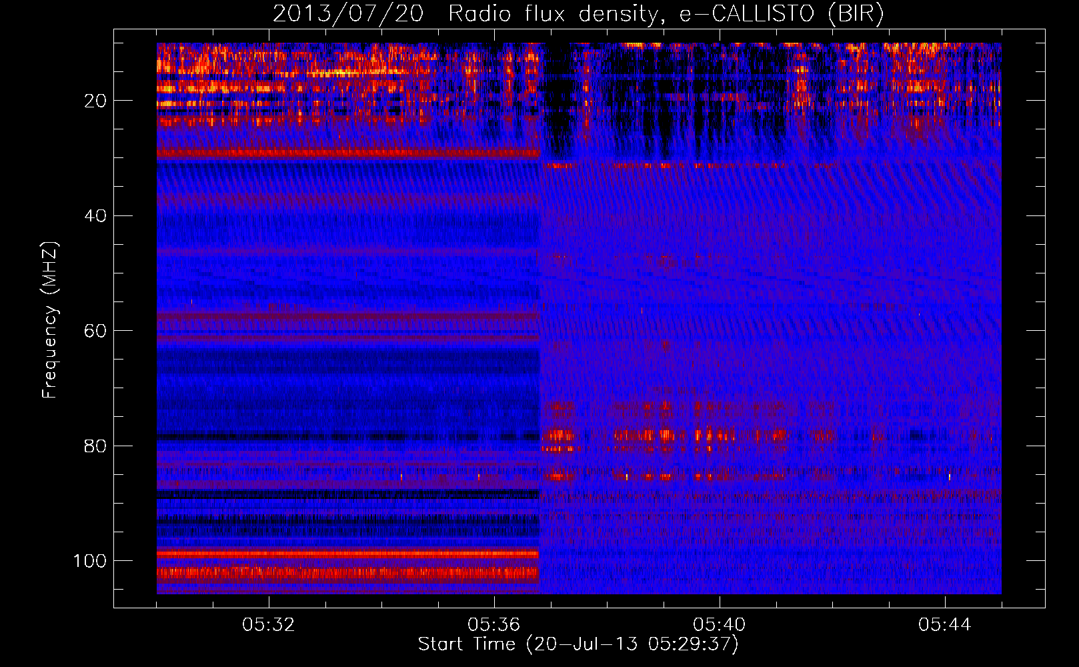The height and width of the screenshot is (667, 1079).
Task: Select the 05:40 time axis label
Action: (x=720, y=625)
